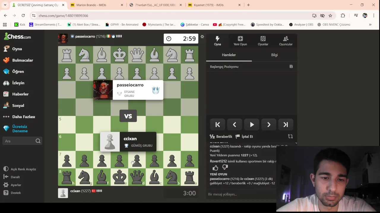
Task: Focus the Bir mesaj yollayın chat input
Action: 241,194
